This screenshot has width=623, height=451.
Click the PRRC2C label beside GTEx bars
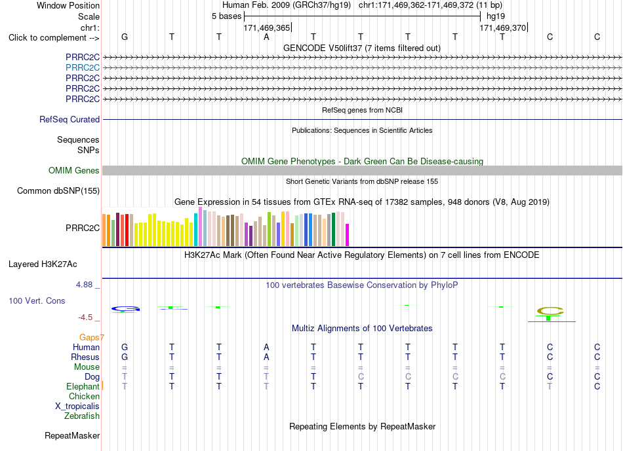click(82, 228)
